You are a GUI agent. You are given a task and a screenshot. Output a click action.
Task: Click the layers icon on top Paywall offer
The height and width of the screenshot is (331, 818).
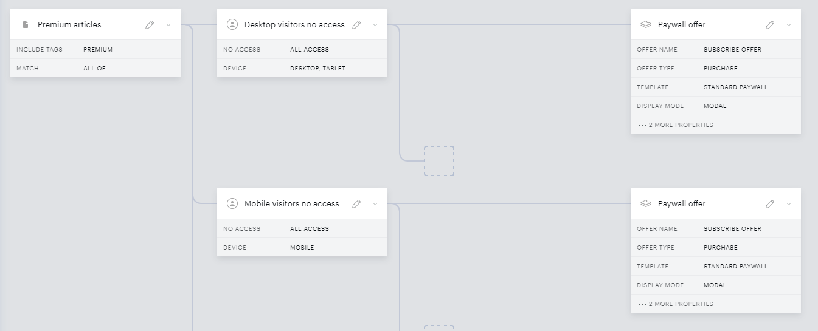(646, 25)
